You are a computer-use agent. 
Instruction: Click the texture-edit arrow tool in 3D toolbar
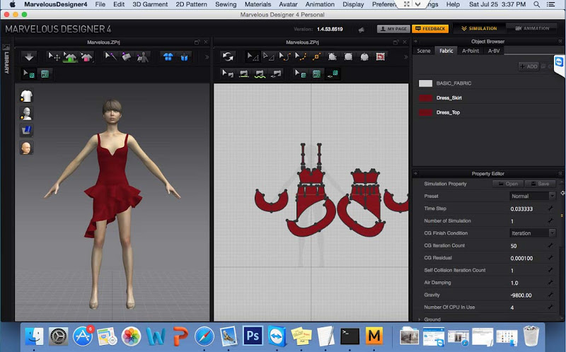pos(29,74)
